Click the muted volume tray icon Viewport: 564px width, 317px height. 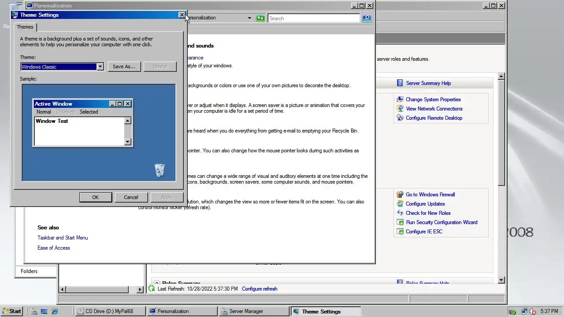click(532, 311)
